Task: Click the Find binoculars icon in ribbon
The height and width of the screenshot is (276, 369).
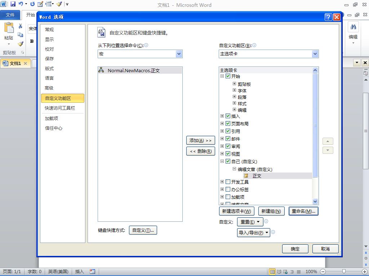Action: [x=353, y=27]
